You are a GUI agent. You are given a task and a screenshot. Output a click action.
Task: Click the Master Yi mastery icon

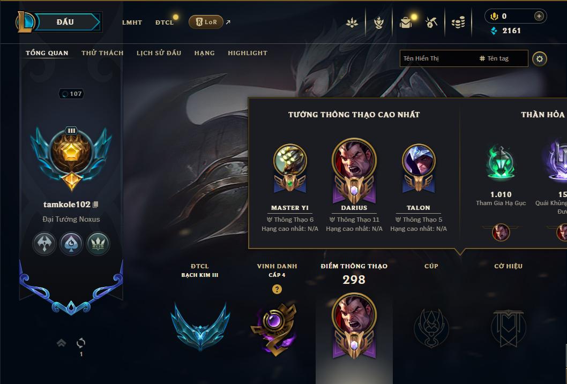[x=290, y=167]
